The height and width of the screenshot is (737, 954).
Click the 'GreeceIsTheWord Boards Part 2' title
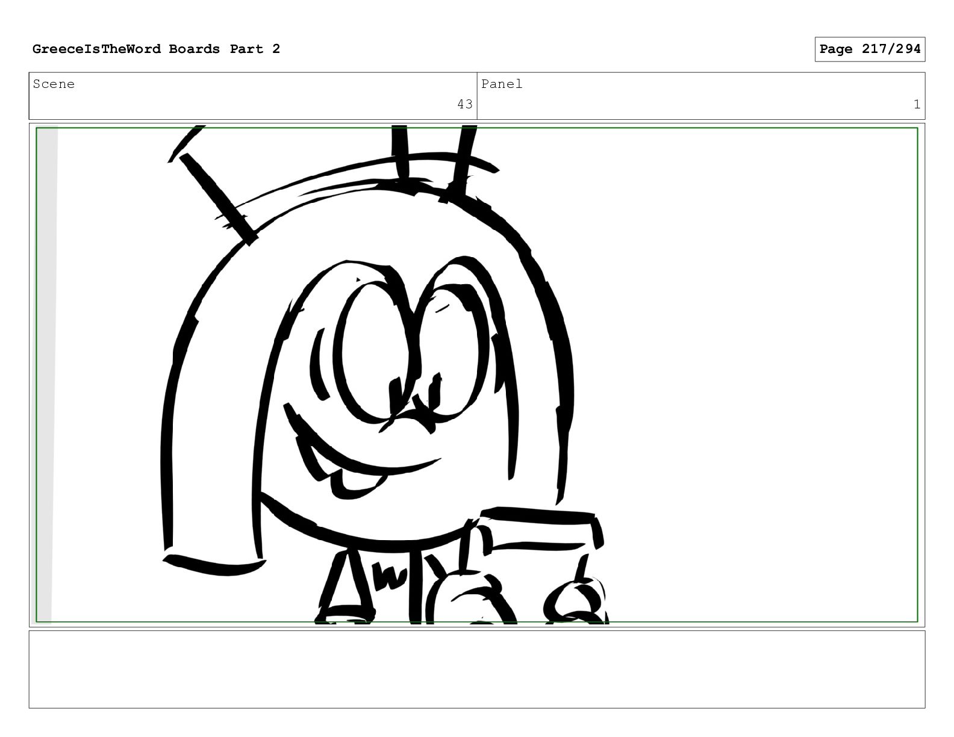point(156,49)
